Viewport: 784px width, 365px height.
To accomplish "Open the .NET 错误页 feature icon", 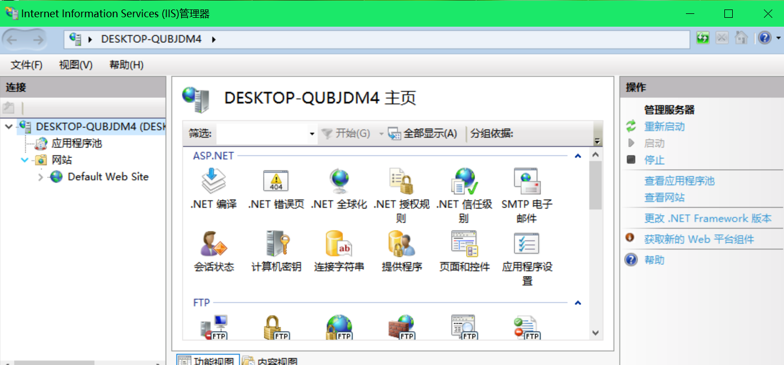I will 276,181.
